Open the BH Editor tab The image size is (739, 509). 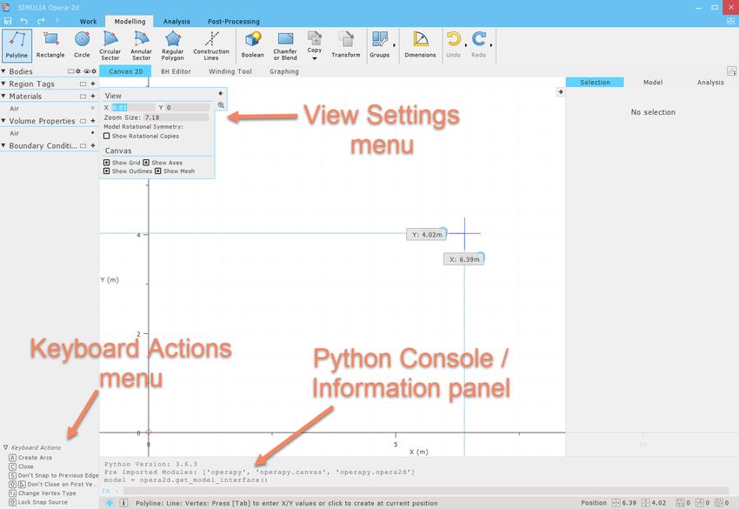tap(176, 71)
